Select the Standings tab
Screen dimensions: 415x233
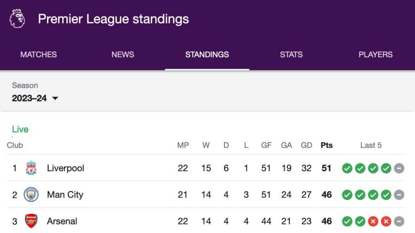tap(207, 55)
